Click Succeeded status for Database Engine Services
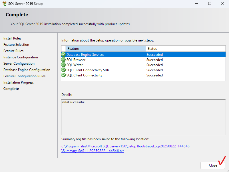Image resolution: width=229 pixels, height=172 pixels. click(154, 55)
